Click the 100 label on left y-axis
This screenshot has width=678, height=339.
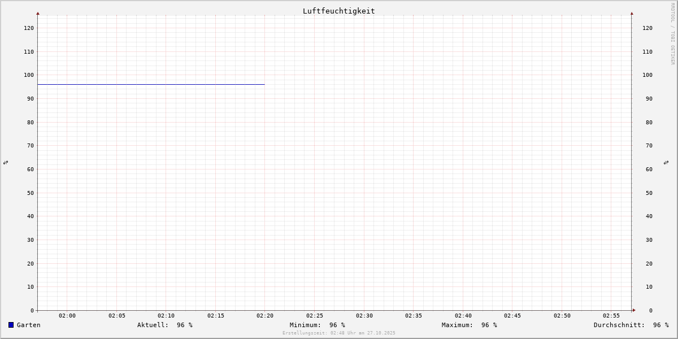tap(28, 75)
